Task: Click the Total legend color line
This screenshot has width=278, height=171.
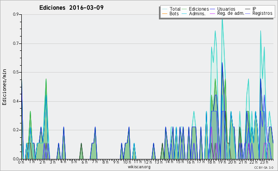Action: (x=164, y=9)
